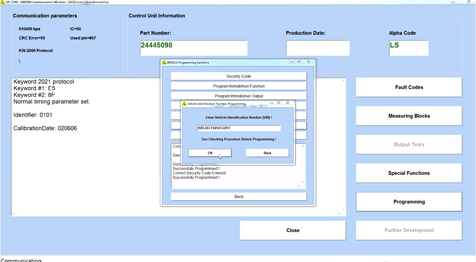
Task: Click the 'IC=00' text
Action: click(x=76, y=29)
